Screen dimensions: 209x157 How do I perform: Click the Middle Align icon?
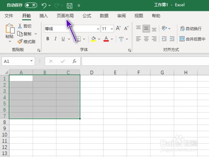point(146,28)
